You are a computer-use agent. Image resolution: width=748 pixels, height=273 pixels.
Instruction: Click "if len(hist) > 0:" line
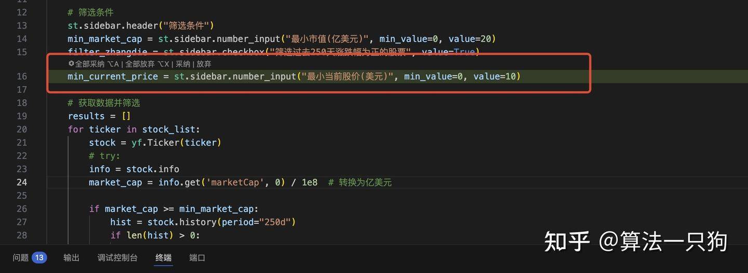155,235
